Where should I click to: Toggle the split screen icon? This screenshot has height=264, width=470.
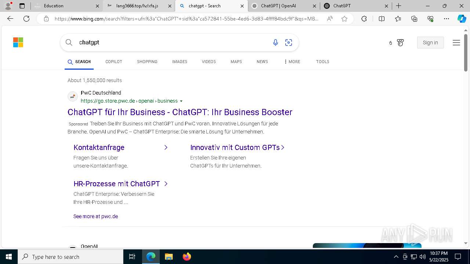click(x=382, y=19)
